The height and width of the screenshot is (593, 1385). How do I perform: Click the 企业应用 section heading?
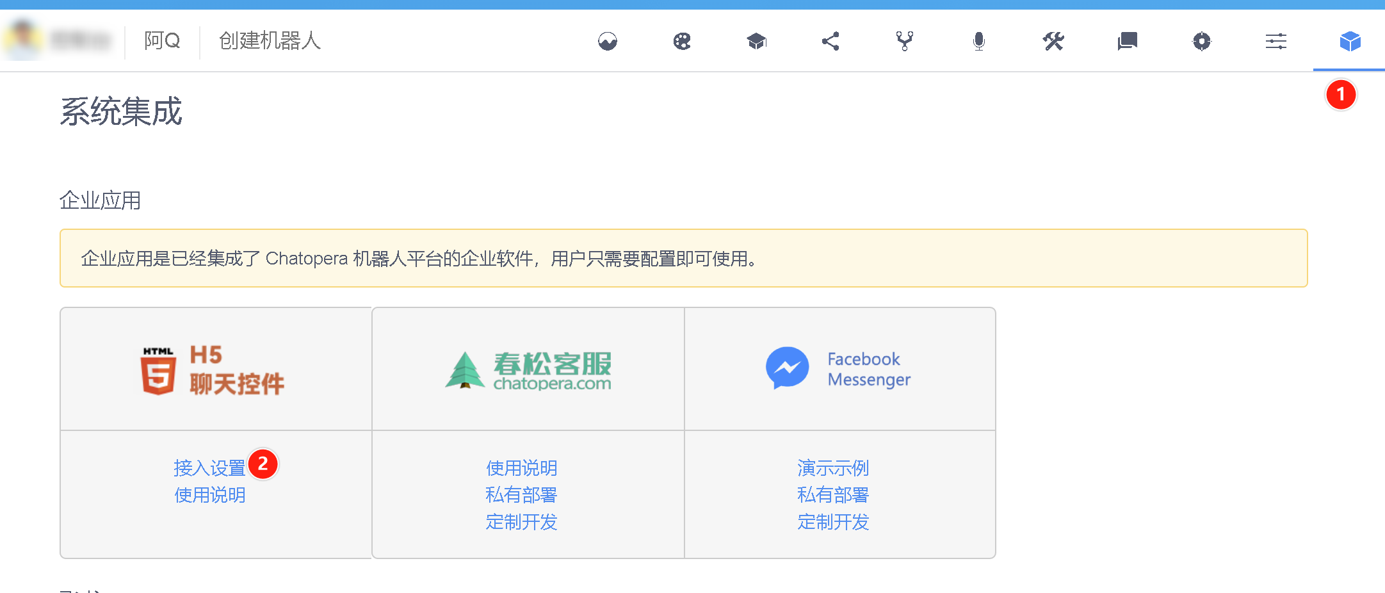pos(100,200)
